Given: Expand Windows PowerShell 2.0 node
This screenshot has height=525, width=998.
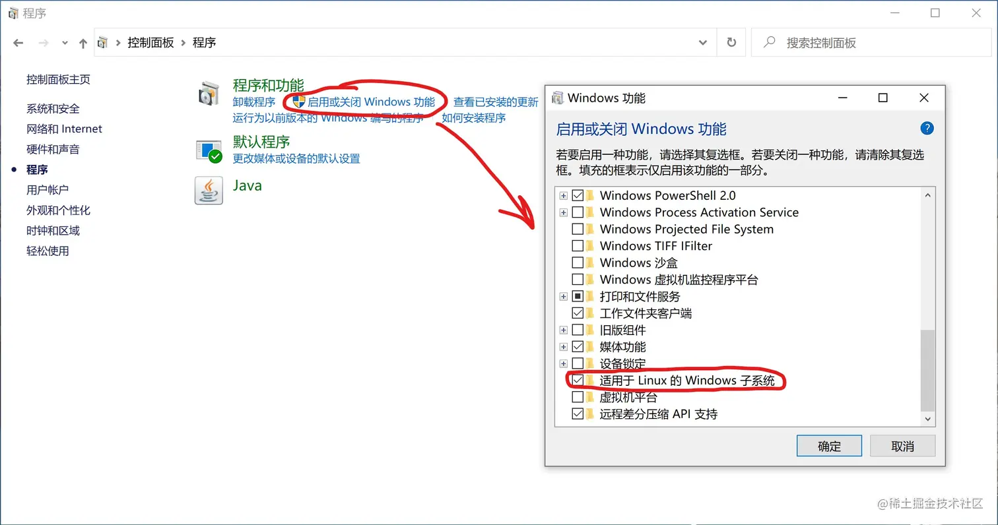Looking at the screenshot, I should (563, 196).
